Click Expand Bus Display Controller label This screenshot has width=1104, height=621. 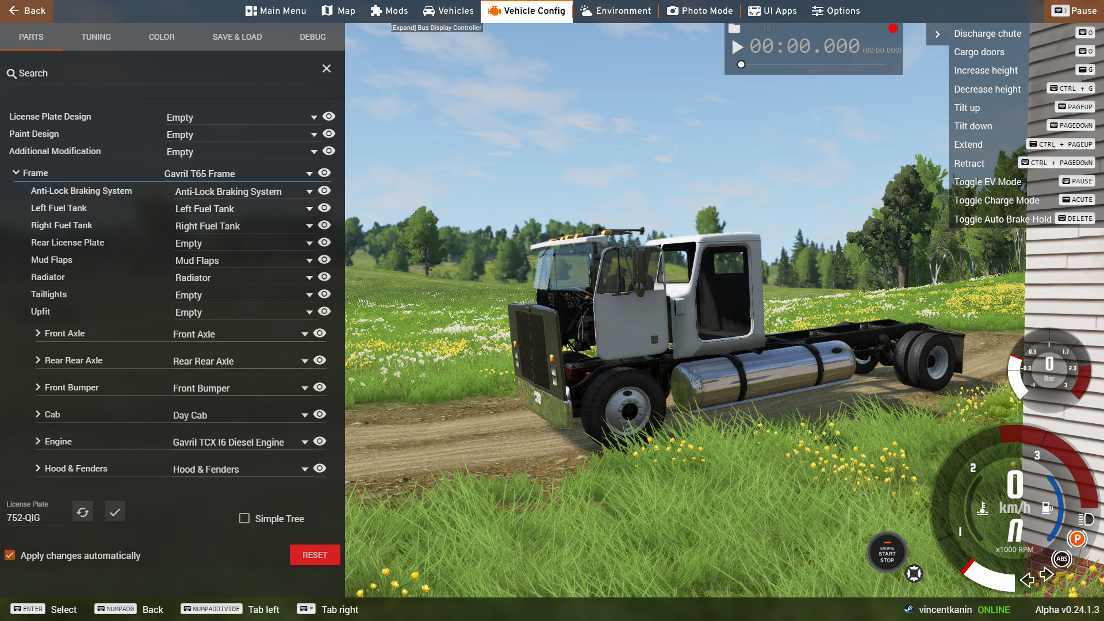[x=436, y=28]
